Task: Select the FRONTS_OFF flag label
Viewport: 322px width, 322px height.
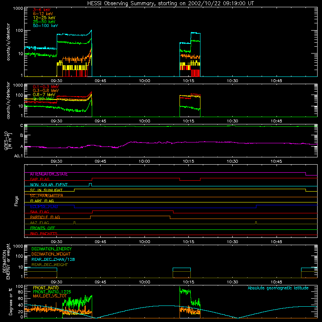Action: click(x=43, y=228)
